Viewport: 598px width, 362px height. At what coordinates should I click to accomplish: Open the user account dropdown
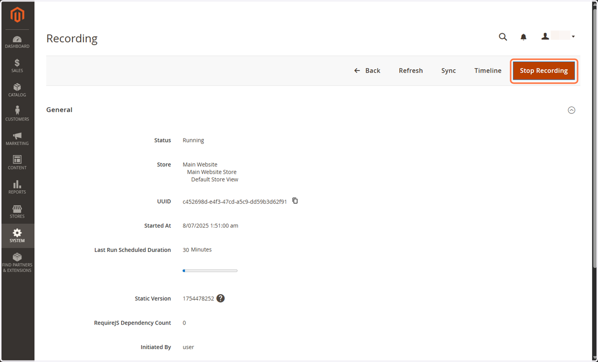pos(558,36)
